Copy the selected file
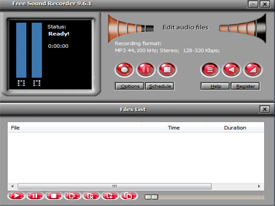 coord(128,196)
